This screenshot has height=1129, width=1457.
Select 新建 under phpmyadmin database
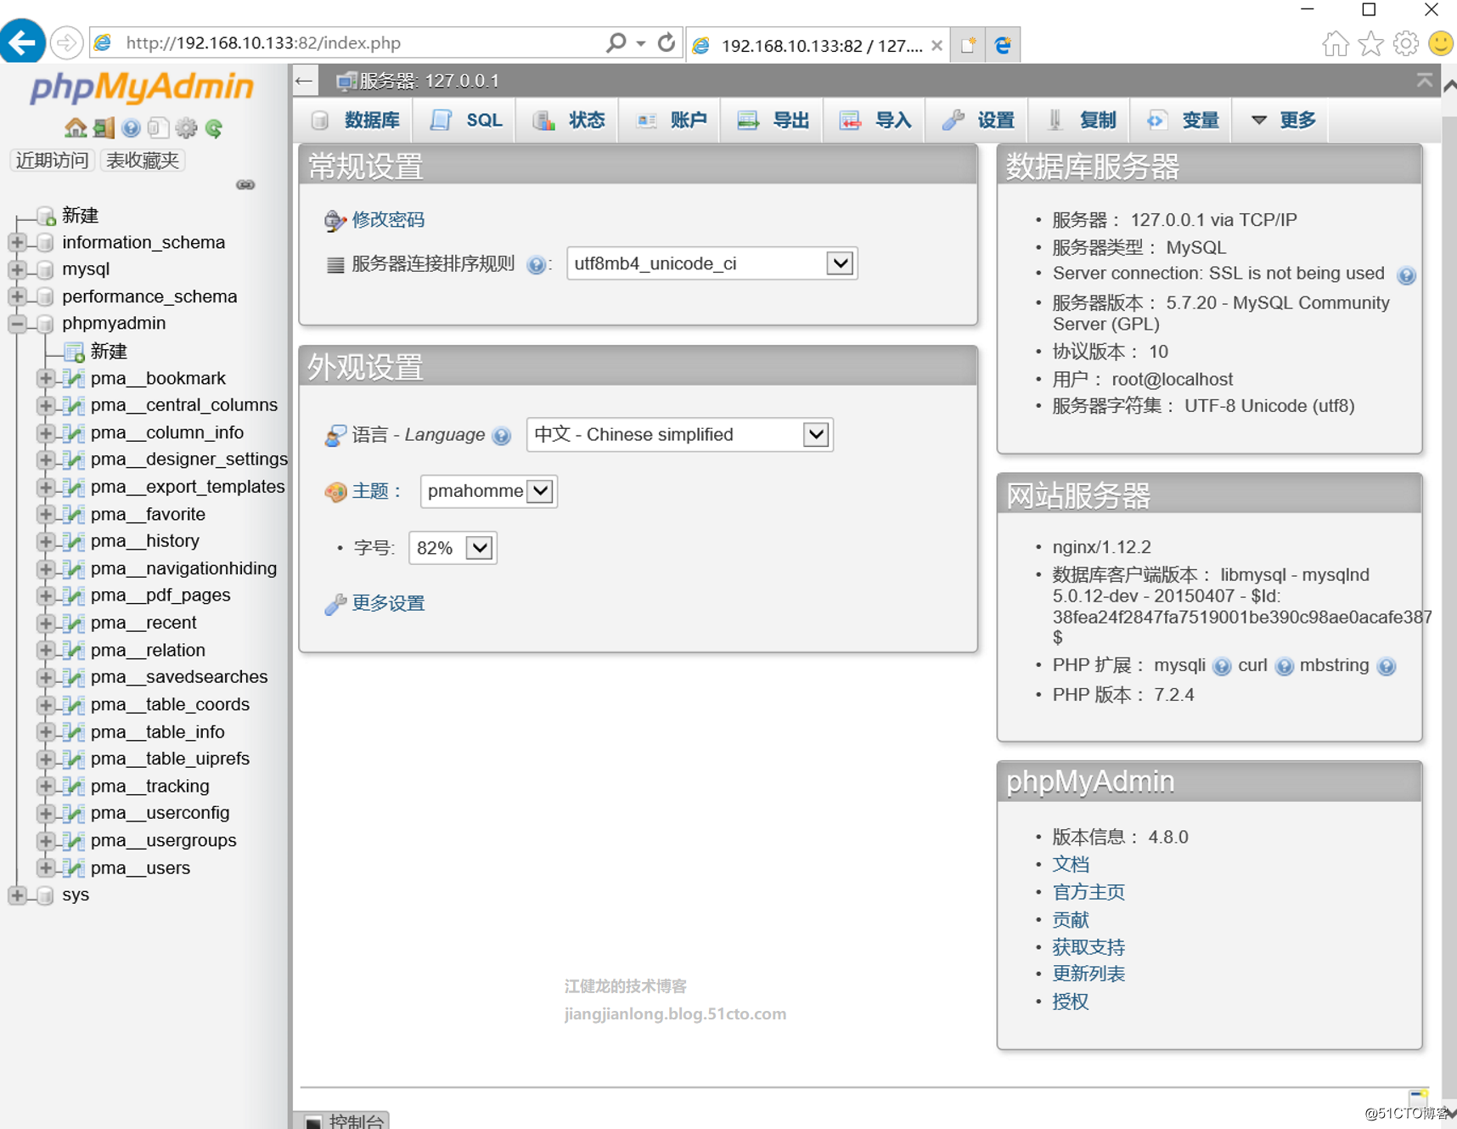(109, 351)
